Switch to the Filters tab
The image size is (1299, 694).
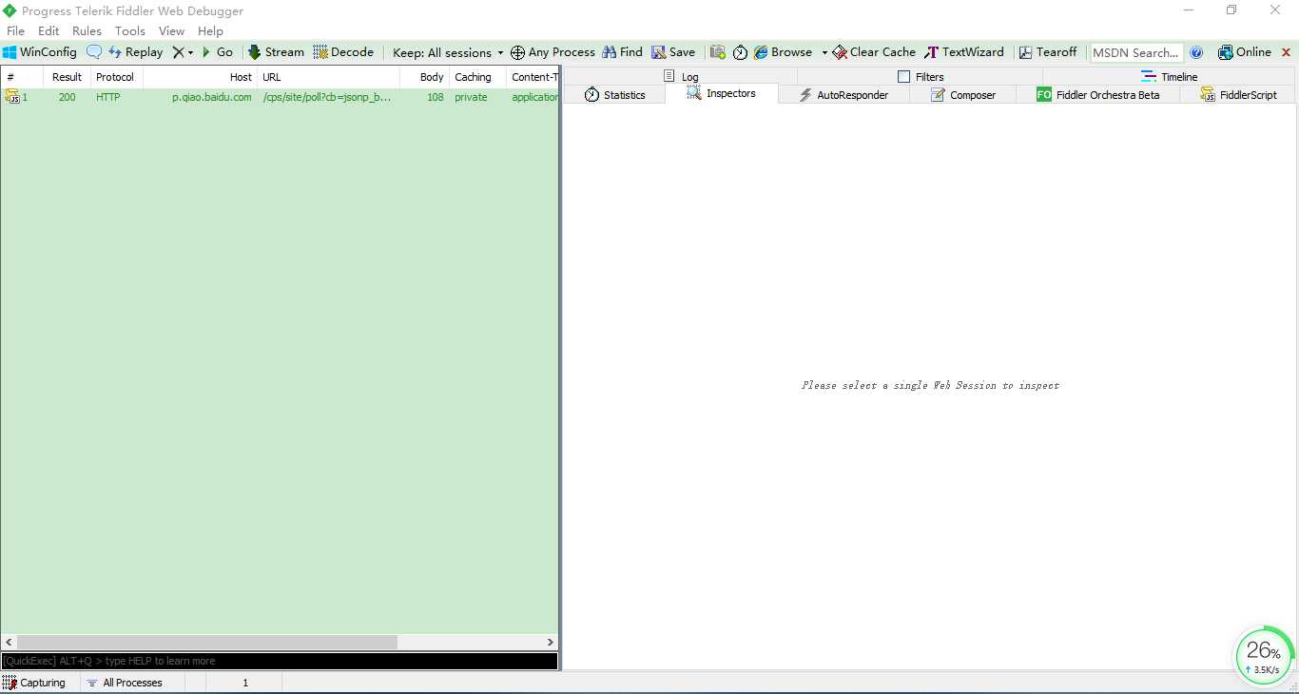point(921,77)
